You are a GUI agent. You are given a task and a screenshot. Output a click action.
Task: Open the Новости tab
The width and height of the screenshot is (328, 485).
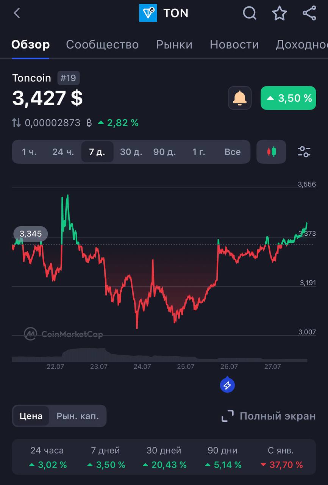click(x=234, y=45)
